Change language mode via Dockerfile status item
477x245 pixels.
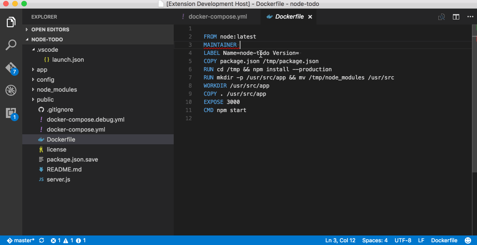[x=444, y=240]
